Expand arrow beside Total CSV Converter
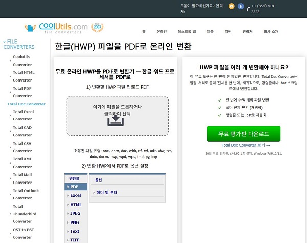 (10, 147)
